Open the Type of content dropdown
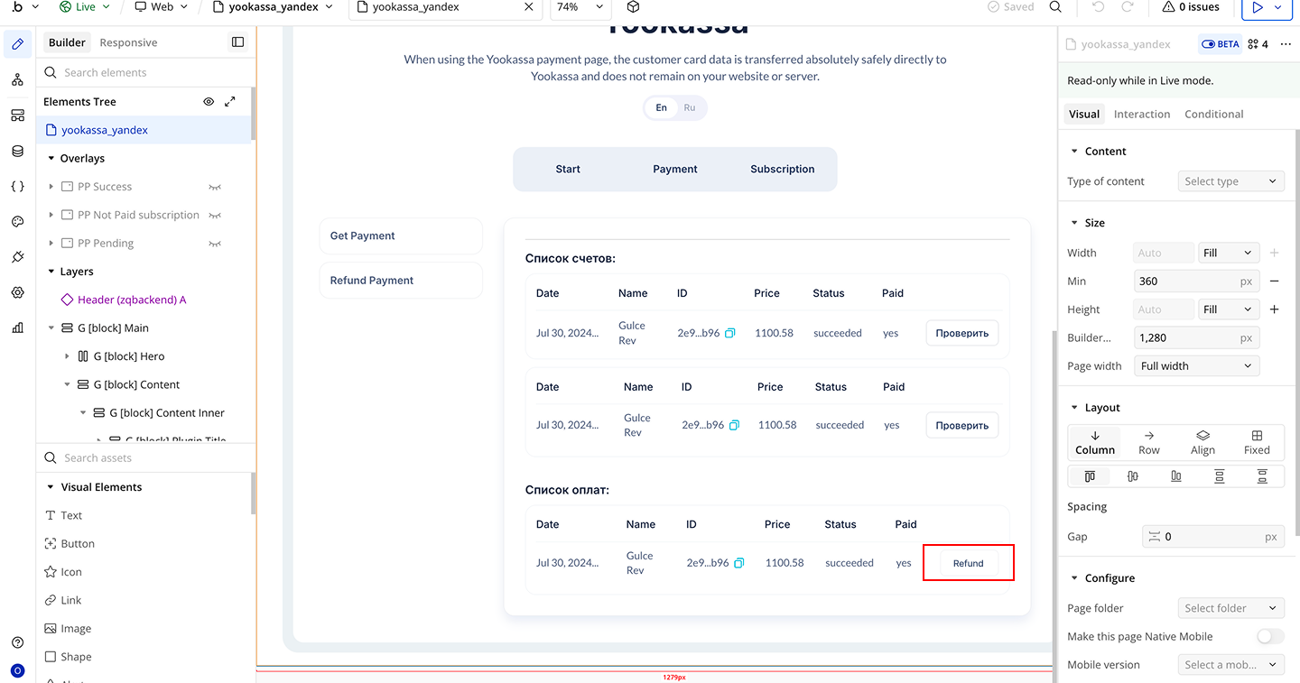 (x=1230, y=181)
